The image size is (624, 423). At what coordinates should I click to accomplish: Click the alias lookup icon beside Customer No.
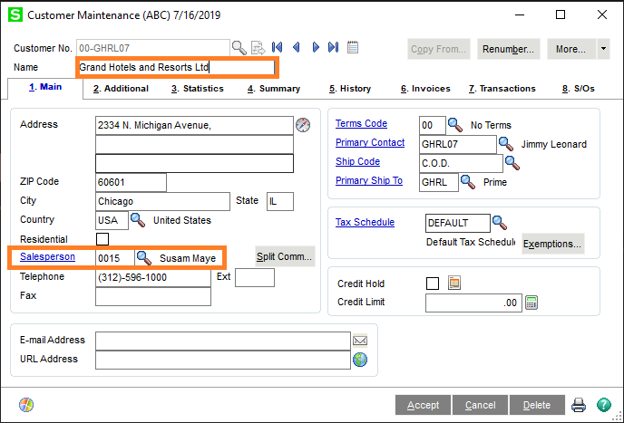(258, 48)
